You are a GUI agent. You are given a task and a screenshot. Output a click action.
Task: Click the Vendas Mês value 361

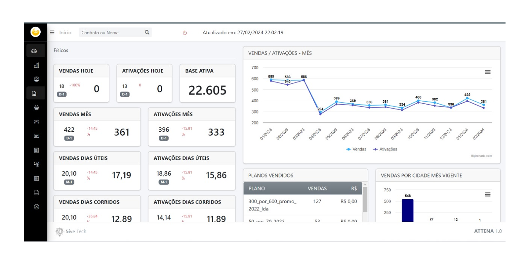pos(122,132)
